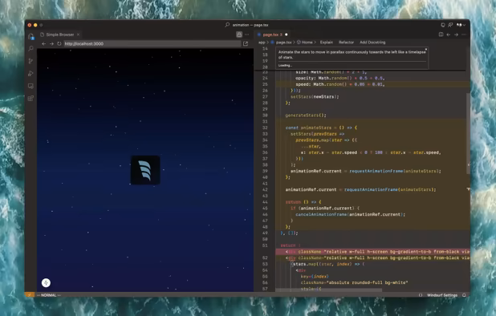Click the round floating button in preview
This screenshot has width=496, height=316.
(x=47, y=282)
